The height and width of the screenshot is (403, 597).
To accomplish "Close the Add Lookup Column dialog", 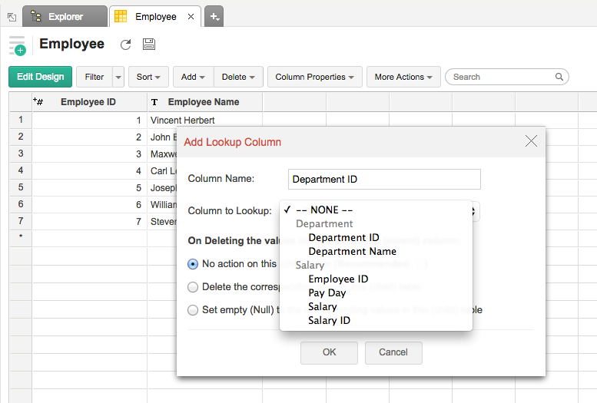I will coord(531,141).
